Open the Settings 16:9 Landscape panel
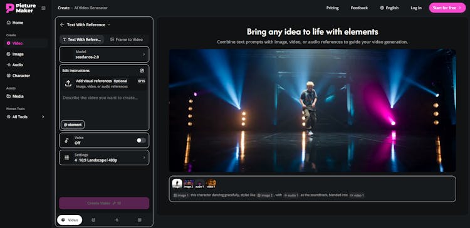Screen dimensions: 470x228 click(104, 158)
